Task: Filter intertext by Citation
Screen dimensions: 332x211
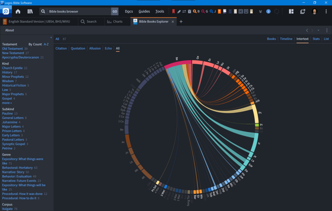Action: [61, 48]
